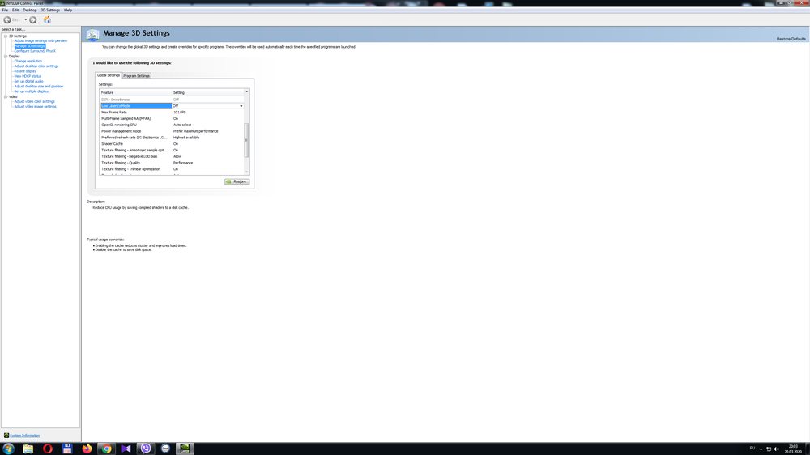This screenshot has width=810, height=455.
Task: Open Configure Surround, PhysX
Action: point(35,51)
